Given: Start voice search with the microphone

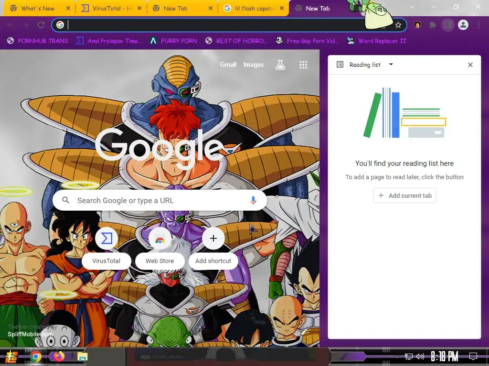Looking at the screenshot, I should [x=253, y=201].
